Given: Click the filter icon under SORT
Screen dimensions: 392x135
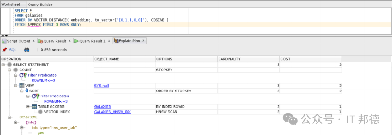Looking at the screenshot, I should pyautogui.click(x=36, y=96).
